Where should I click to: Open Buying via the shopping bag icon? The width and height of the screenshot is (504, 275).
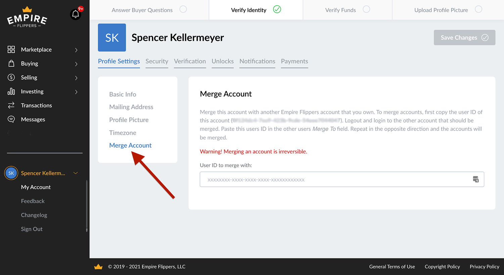(11, 63)
